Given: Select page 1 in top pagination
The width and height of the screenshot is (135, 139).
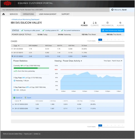Looking at the screenshot, I should (x=100, y=40).
